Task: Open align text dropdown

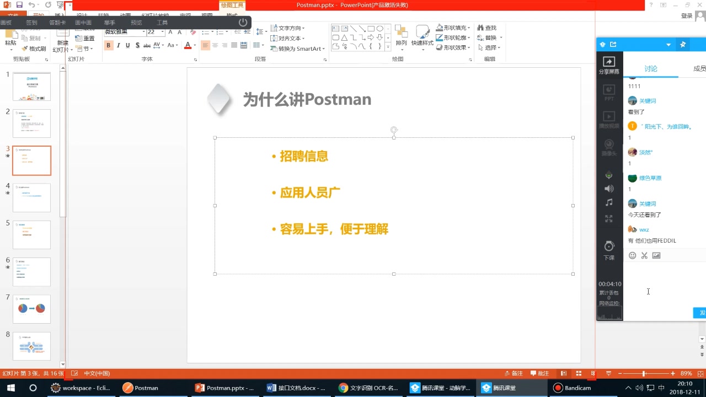Action: click(288, 39)
